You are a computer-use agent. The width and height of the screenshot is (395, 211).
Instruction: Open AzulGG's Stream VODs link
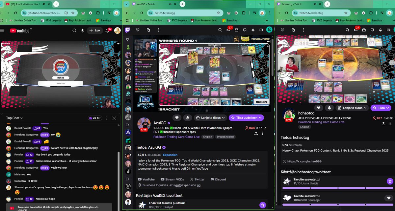coord(172,179)
